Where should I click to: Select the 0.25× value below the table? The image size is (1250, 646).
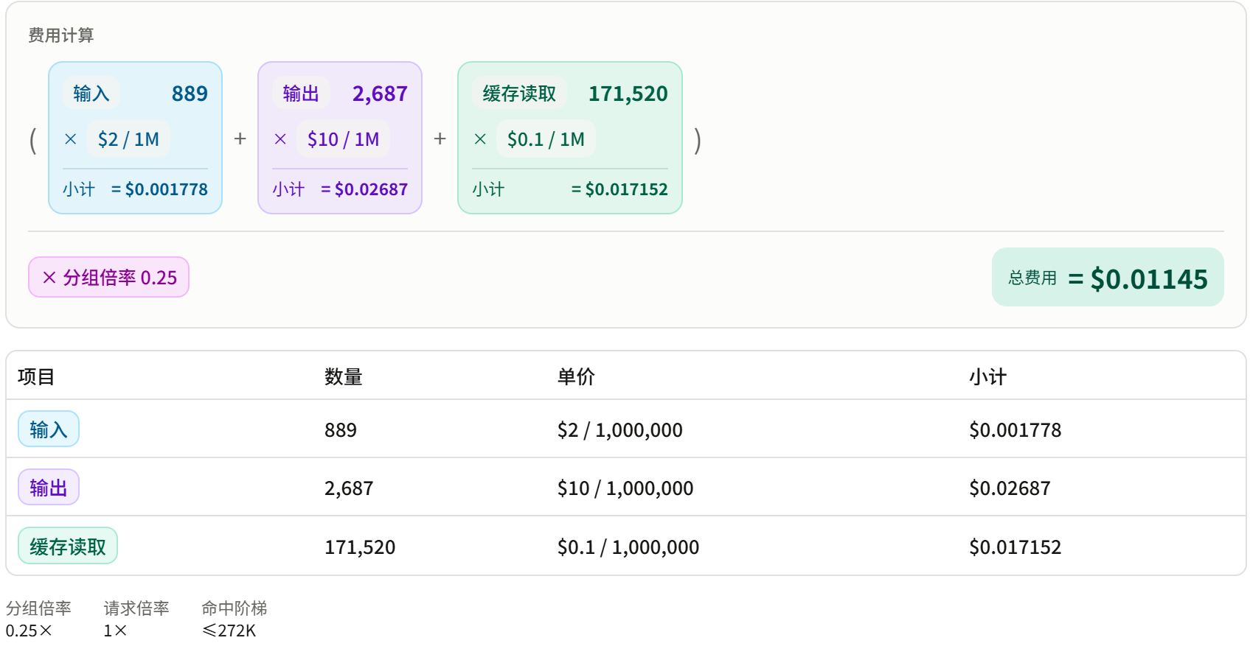[29, 631]
